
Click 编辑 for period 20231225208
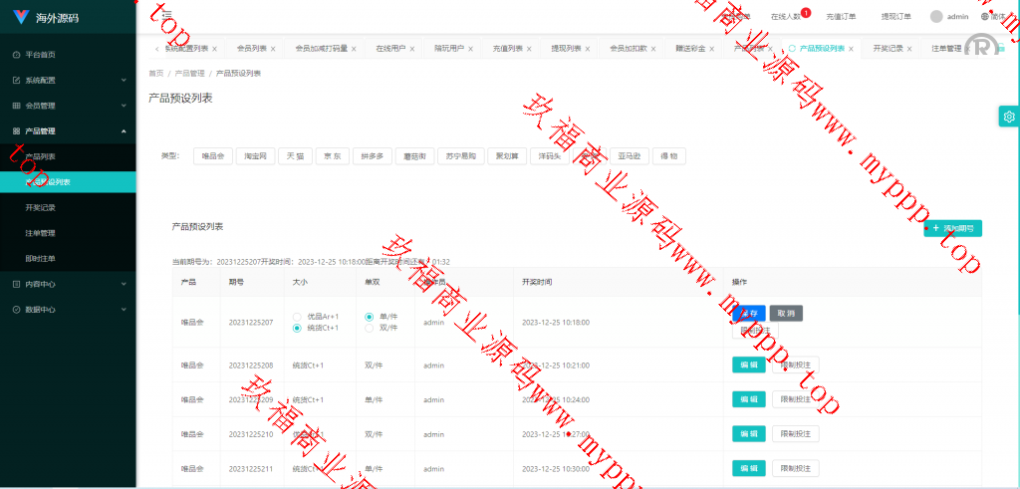[x=748, y=366]
